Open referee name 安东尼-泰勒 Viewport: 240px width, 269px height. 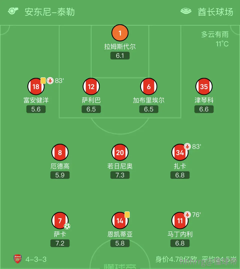(x=50, y=12)
